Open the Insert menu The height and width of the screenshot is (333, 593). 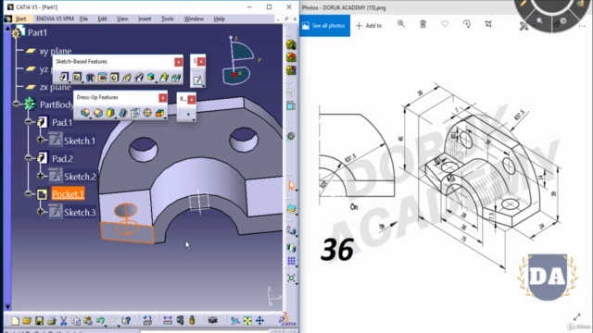click(145, 18)
